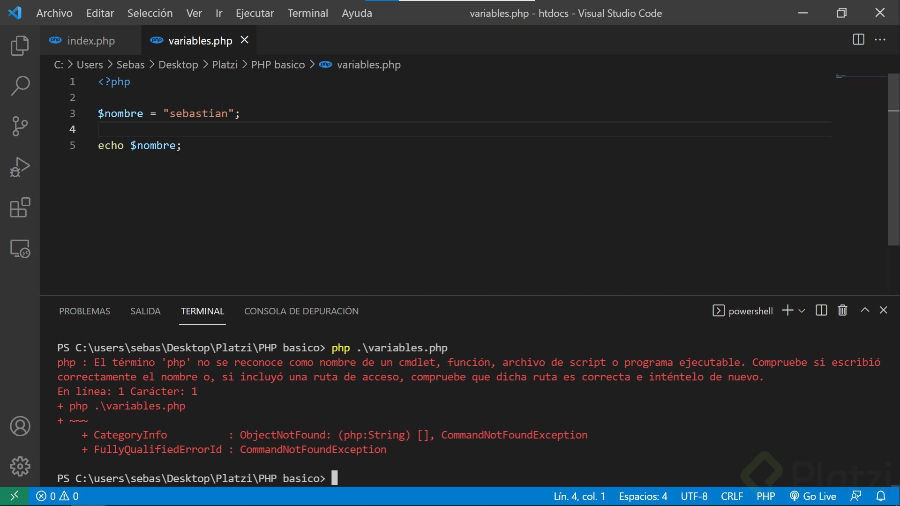
Task: Open the Manage settings gear
Action: click(20, 467)
